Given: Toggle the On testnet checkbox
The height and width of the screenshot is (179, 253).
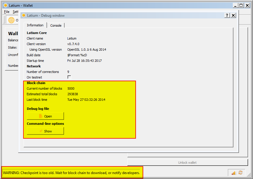Looking at the screenshot, I should [x=69, y=77].
